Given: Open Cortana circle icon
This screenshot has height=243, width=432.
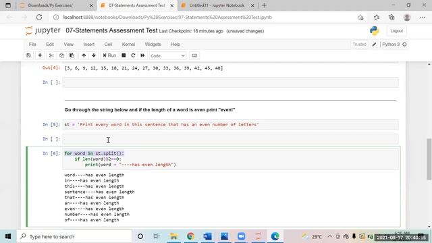Looking at the screenshot, I should point(140,236).
